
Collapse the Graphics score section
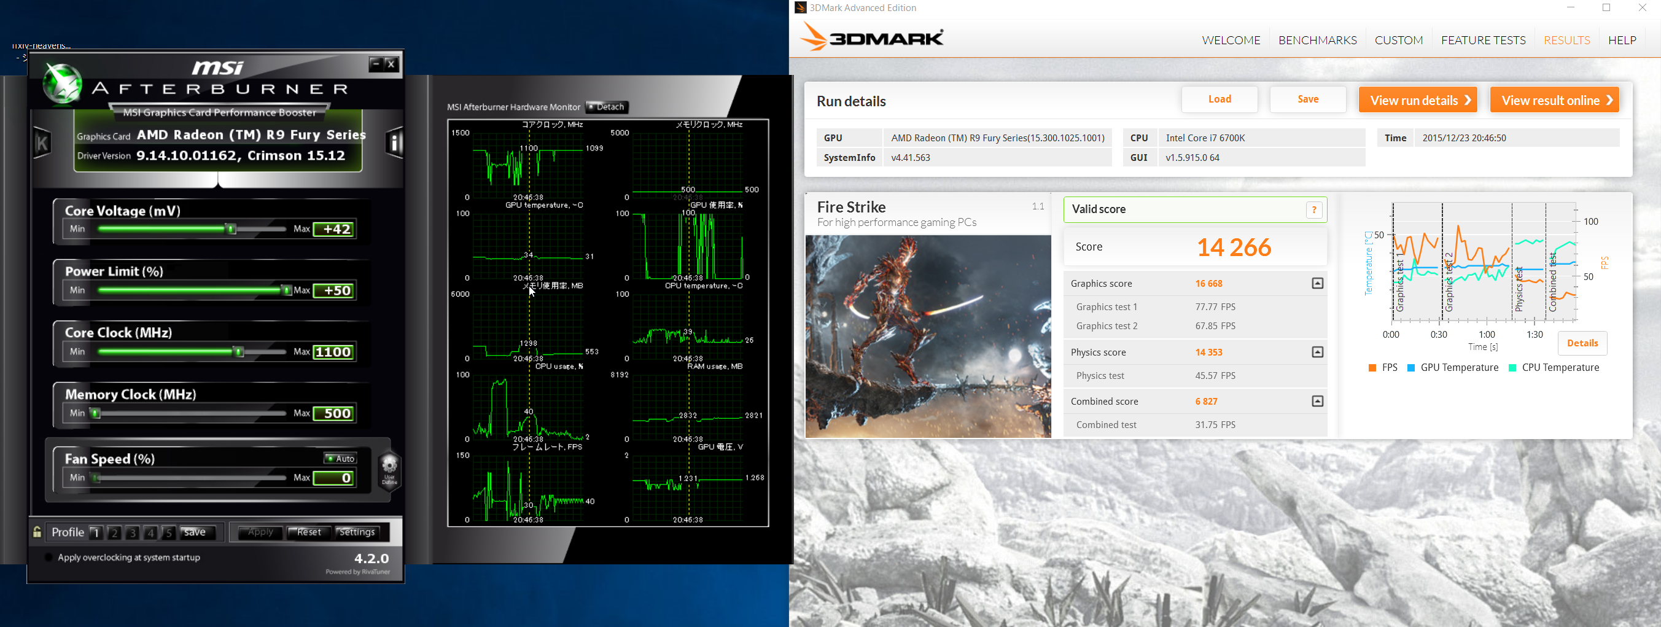tap(1317, 284)
